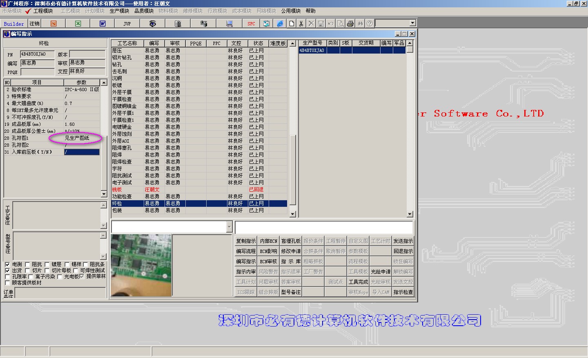The width and height of the screenshot is (588, 358).
Task: Click the 订单备注 text field
Action: (60, 293)
